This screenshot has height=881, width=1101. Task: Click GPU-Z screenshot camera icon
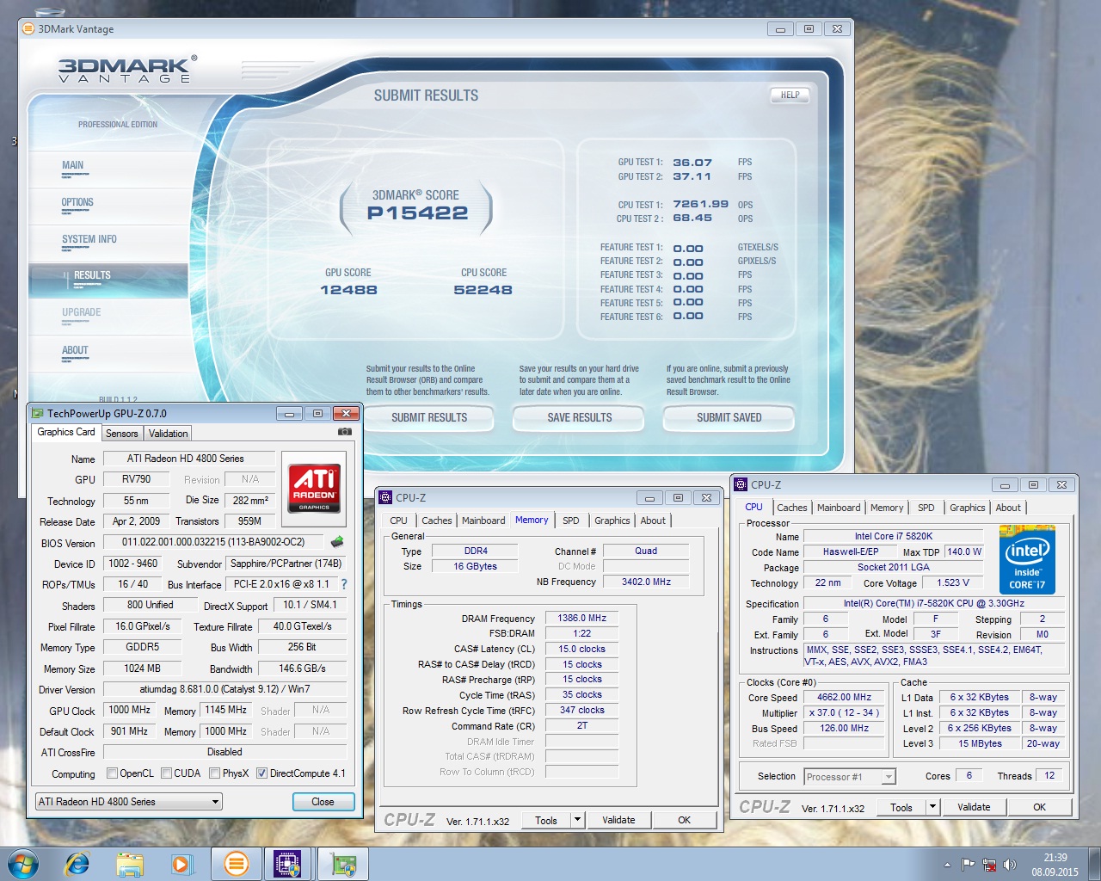tap(345, 432)
